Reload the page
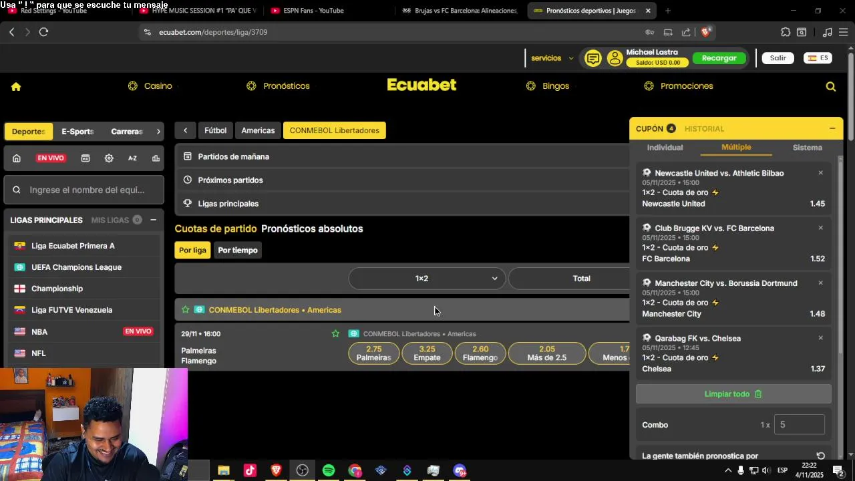855x481 pixels. pyautogui.click(x=43, y=32)
